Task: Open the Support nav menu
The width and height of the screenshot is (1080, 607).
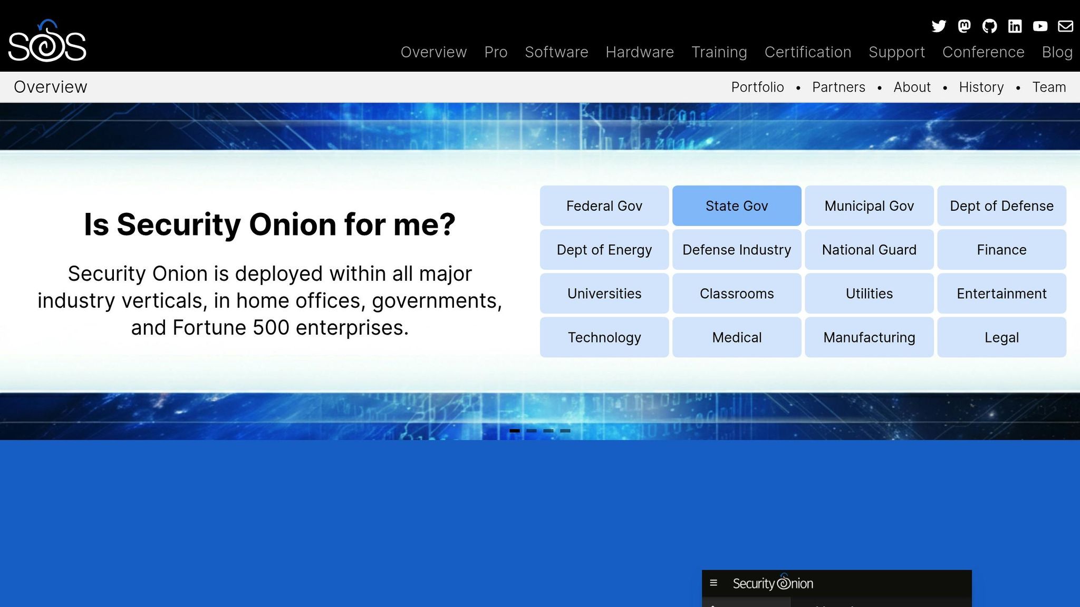Action: coord(896,52)
